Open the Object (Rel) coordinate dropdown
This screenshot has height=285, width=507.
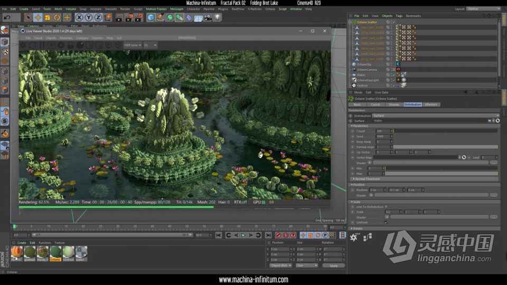coord(280,265)
